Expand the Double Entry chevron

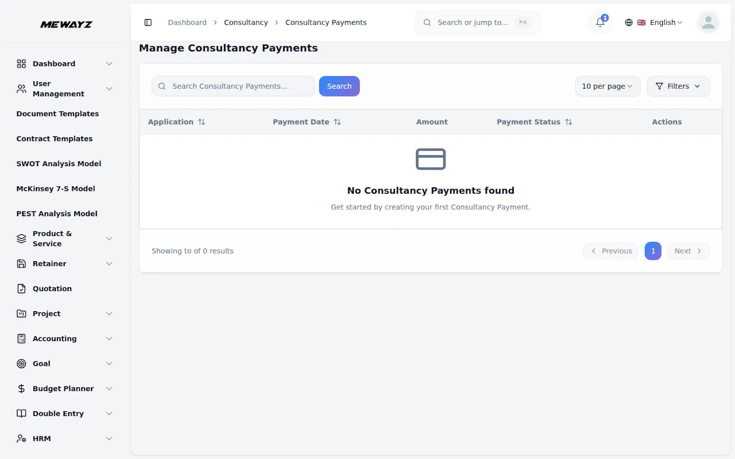(x=109, y=414)
